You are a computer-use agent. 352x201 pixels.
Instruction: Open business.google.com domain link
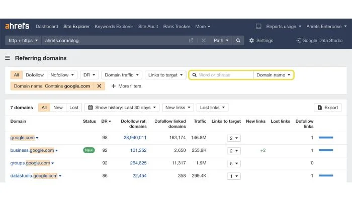(x=32, y=150)
